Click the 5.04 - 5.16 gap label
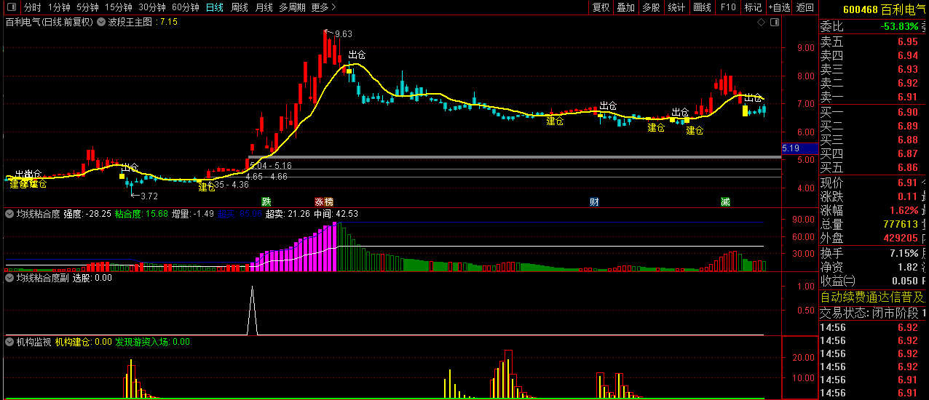The height and width of the screenshot is (400, 929). coord(271,166)
